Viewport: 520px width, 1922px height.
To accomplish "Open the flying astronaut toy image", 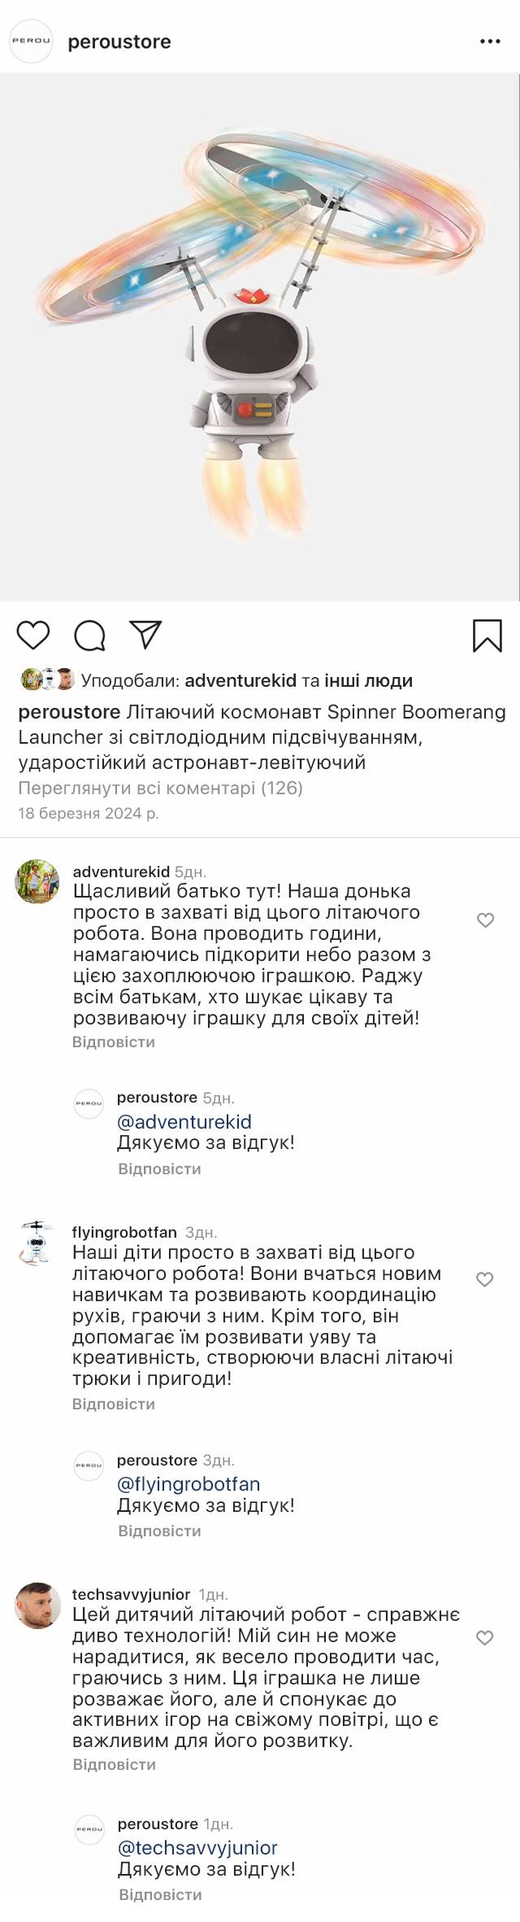I will coord(260,338).
